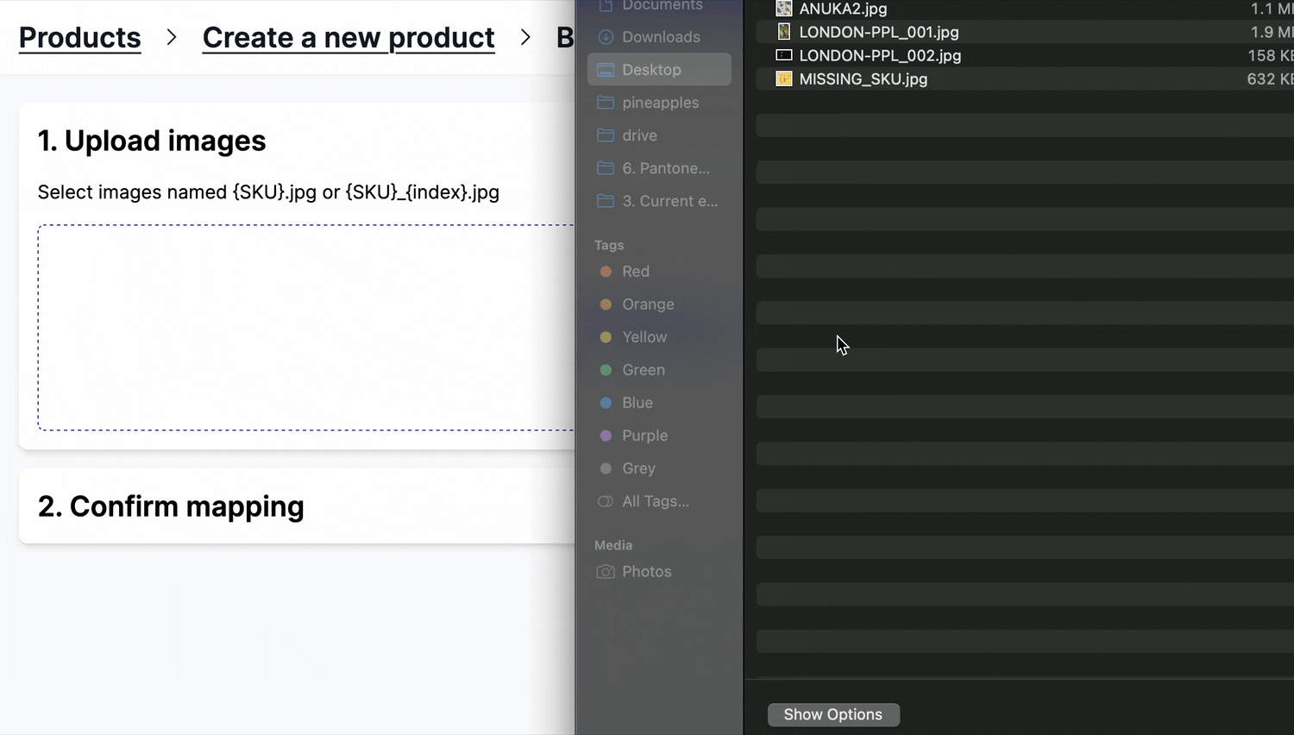Viewport: 1294px width, 735px height.
Task: Click the MISSING_SKU.jpg file icon
Action: 784,79
